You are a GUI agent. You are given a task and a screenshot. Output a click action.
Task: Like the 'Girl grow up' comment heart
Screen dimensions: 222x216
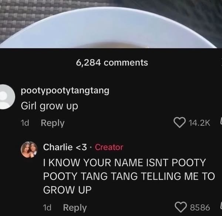pyautogui.click(x=180, y=123)
